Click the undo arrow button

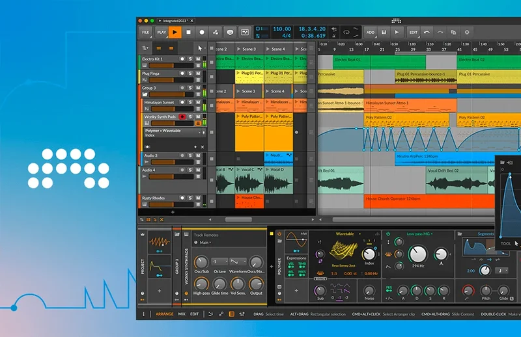[427, 33]
